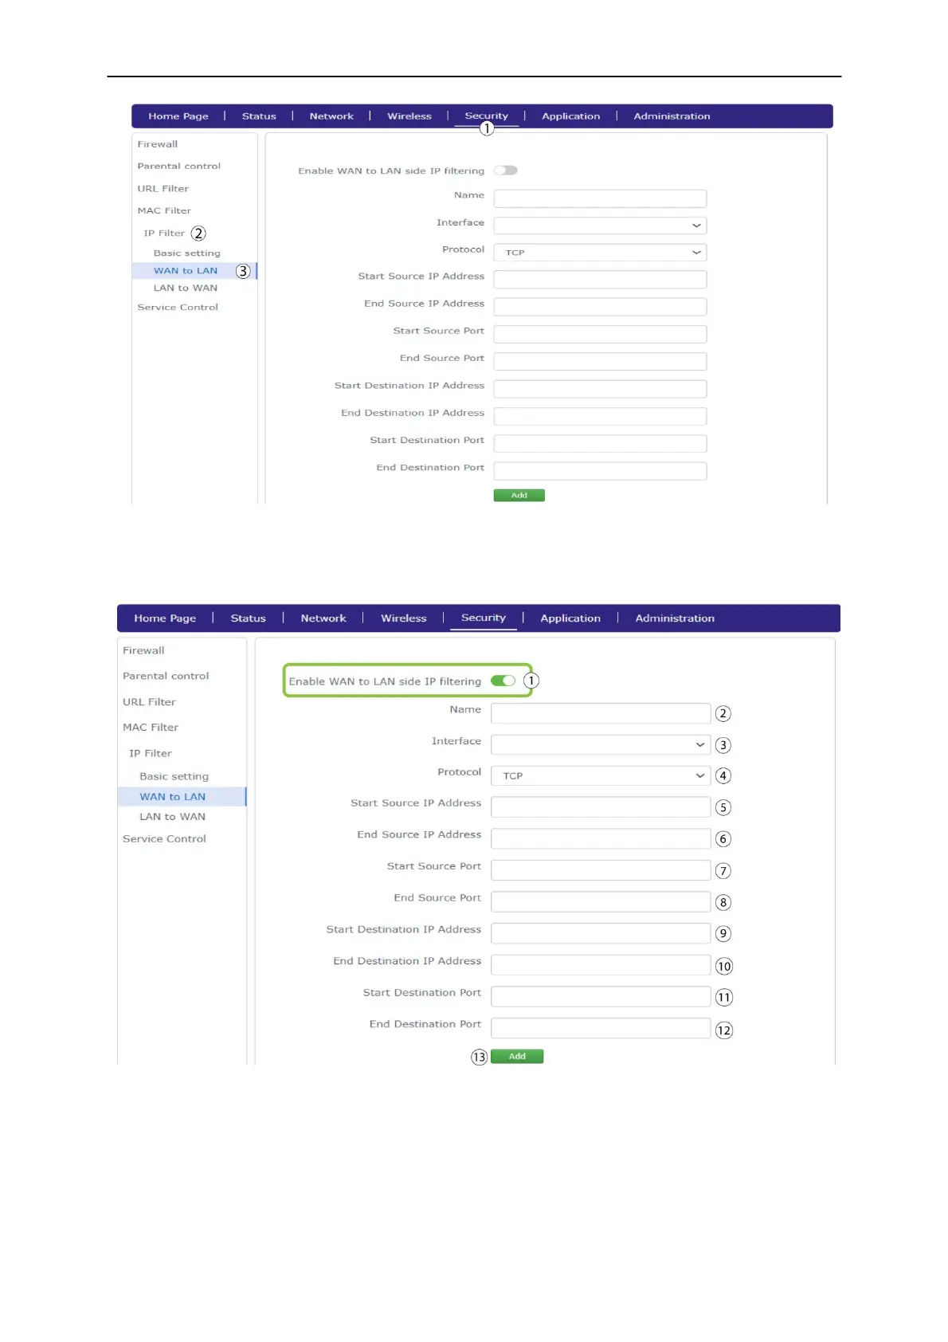This screenshot has height=1342, width=948.
Task: Click circled 10 beside End Destination IP Address
Action: pyautogui.click(x=723, y=966)
